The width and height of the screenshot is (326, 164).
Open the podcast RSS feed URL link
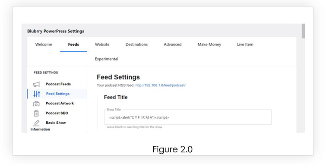(161, 85)
